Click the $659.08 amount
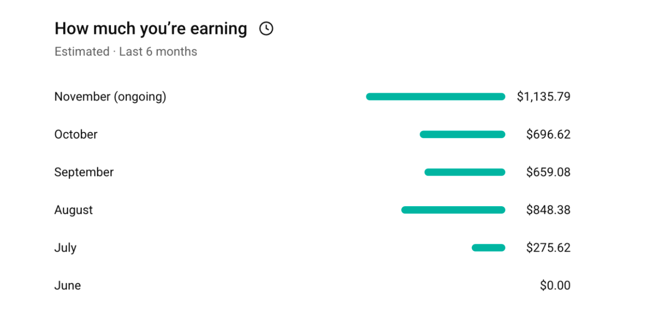The image size is (664, 321). [x=548, y=172]
